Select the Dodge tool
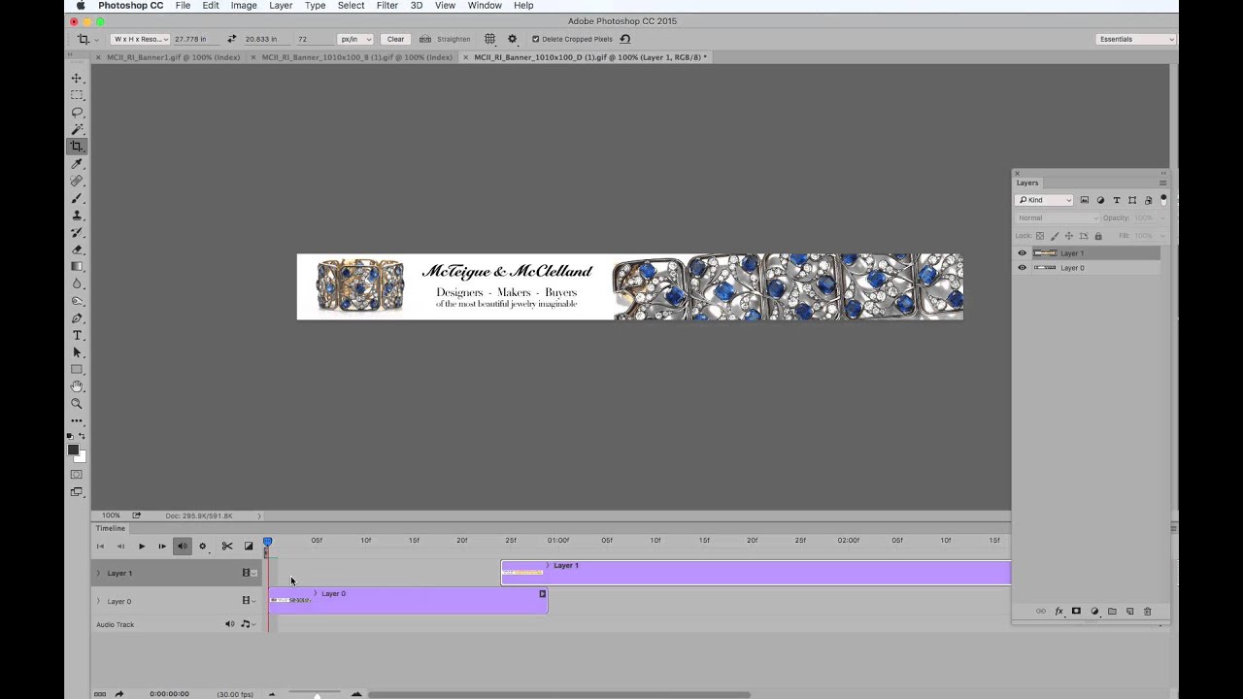 77,301
